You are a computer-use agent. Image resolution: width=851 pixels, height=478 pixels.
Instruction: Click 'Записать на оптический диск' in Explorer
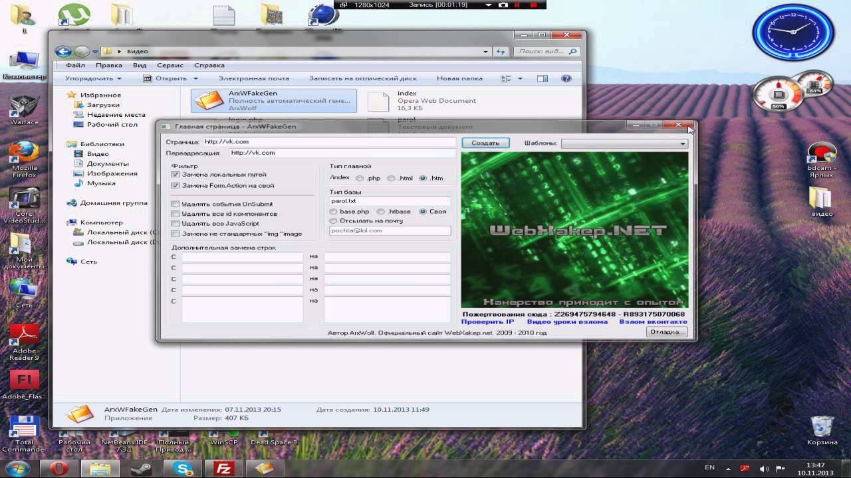point(363,78)
